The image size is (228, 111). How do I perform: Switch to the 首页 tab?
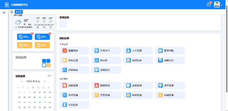(x=19, y=12)
